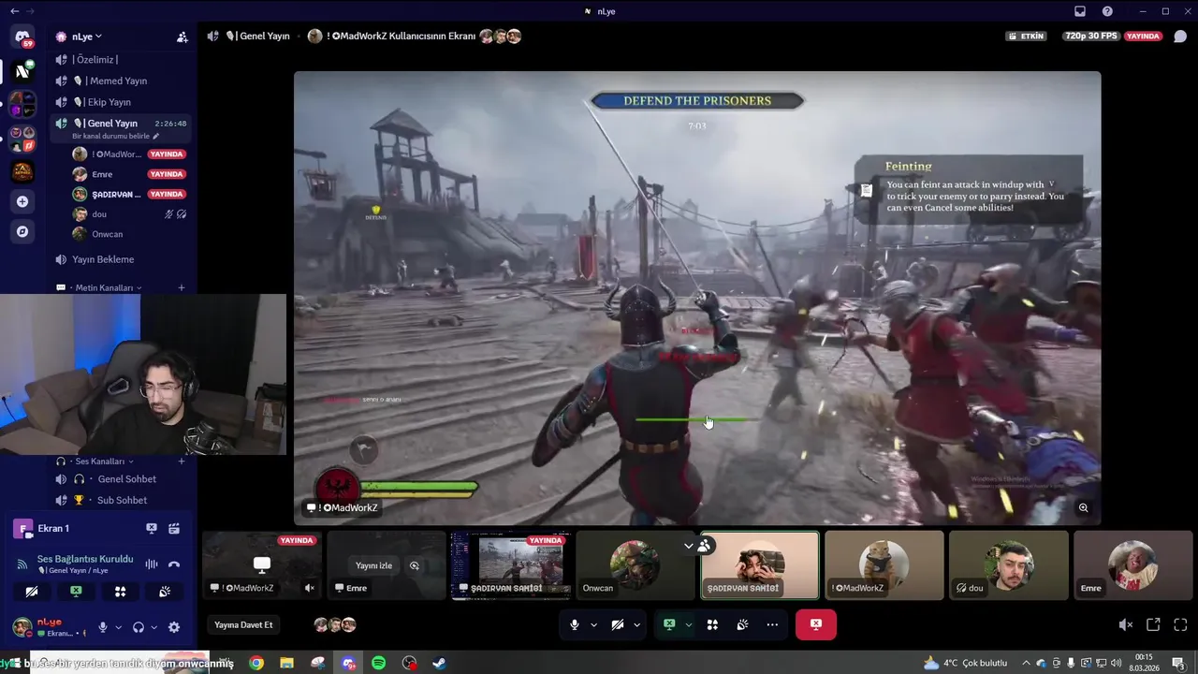Open more options three dots

click(x=772, y=624)
